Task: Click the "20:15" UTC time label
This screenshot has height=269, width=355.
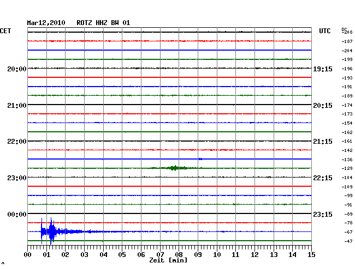Action: click(x=323, y=106)
